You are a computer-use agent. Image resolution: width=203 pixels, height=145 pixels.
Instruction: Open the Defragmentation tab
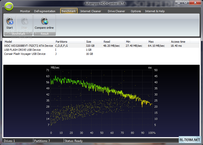pos(45,11)
